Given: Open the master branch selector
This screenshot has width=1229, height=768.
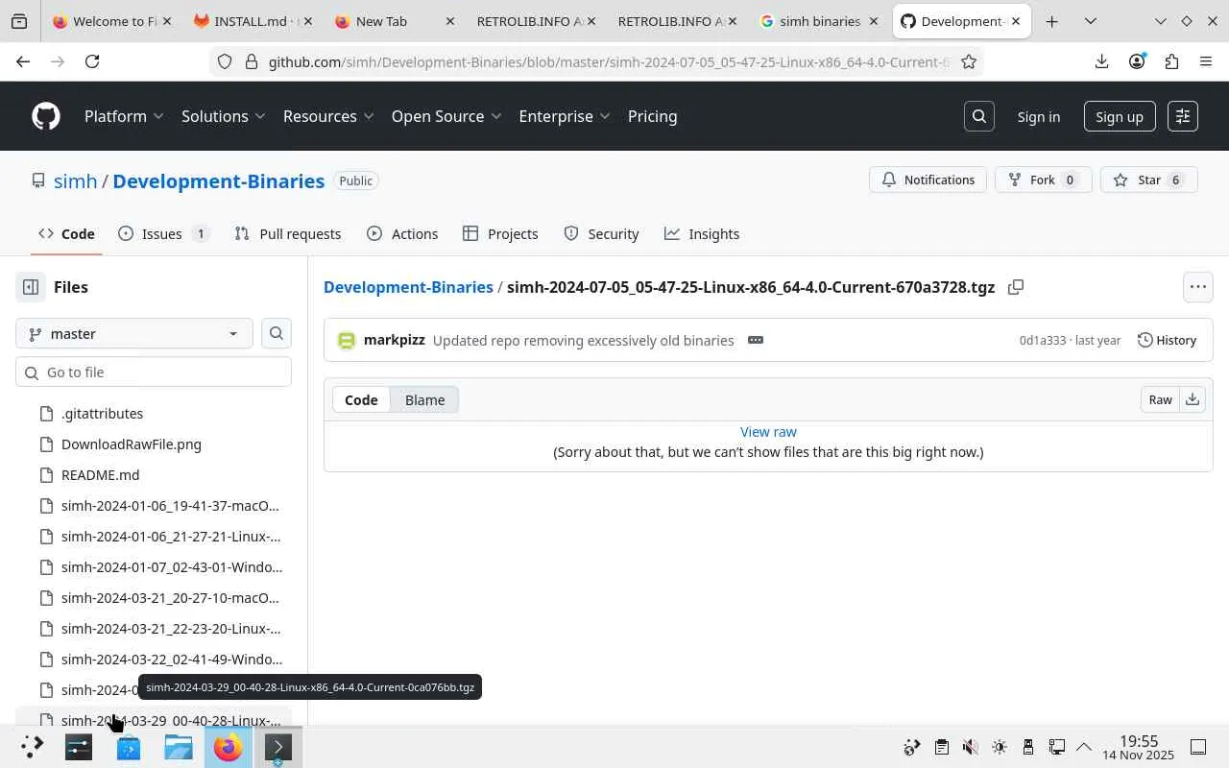Looking at the screenshot, I should [134, 333].
